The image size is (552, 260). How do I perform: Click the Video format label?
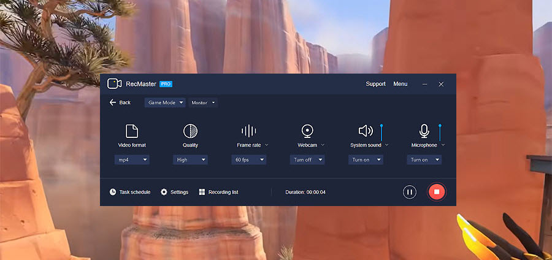[132, 145]
